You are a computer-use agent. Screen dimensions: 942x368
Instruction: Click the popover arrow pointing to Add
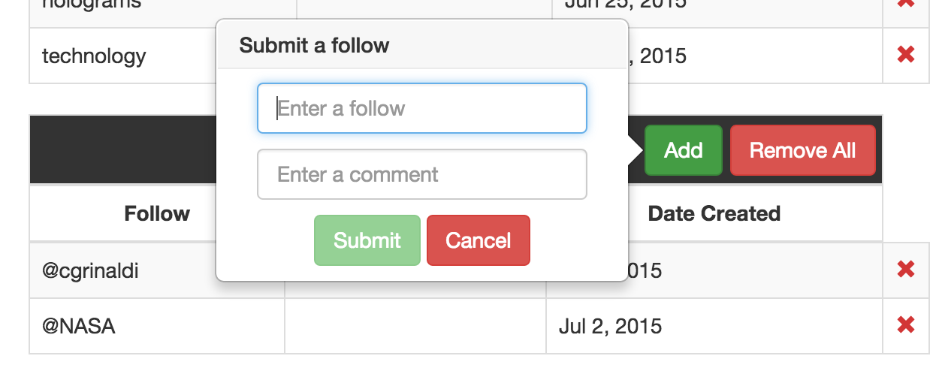tap(636, 150)
